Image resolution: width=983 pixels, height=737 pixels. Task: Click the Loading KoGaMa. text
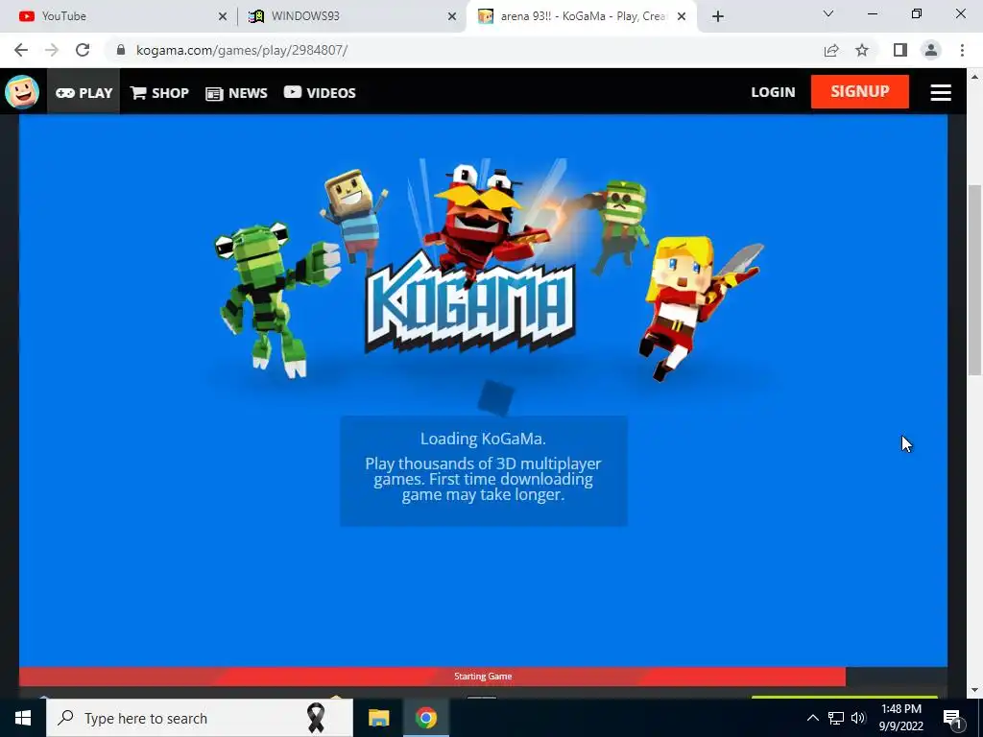pos(483,439)
